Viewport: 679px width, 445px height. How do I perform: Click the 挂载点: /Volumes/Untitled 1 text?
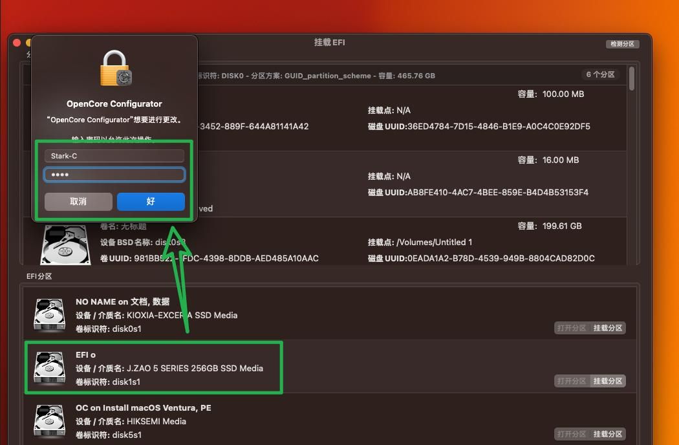point(420,242)
